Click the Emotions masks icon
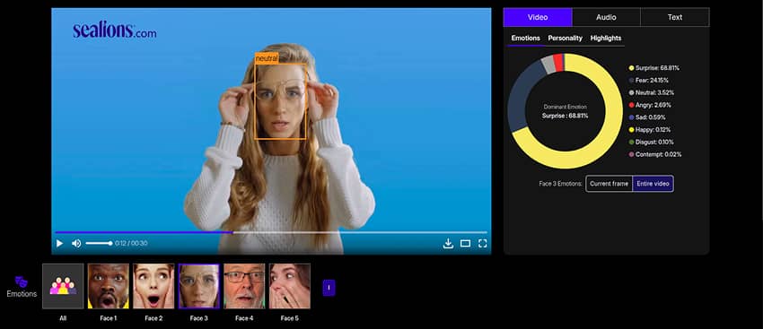 [x=22, y=281]
